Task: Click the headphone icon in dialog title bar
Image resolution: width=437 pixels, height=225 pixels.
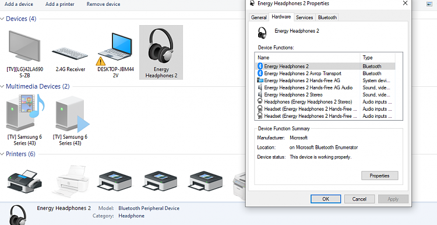Action: (252, 3)
